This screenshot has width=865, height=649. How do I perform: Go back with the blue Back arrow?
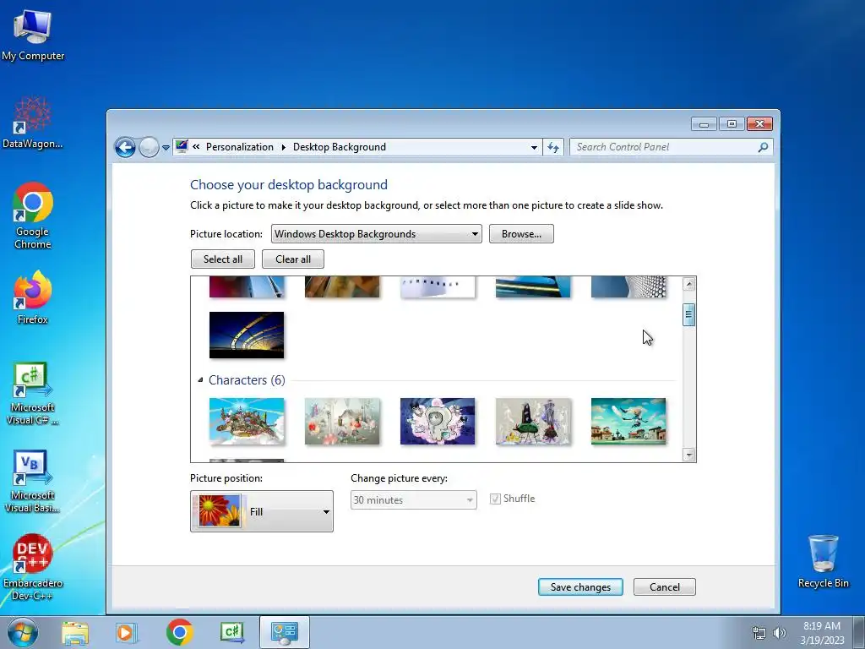[x=125, y=147]
